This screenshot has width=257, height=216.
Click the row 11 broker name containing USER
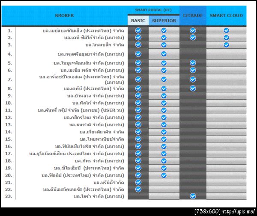click(x=81, y=110)
